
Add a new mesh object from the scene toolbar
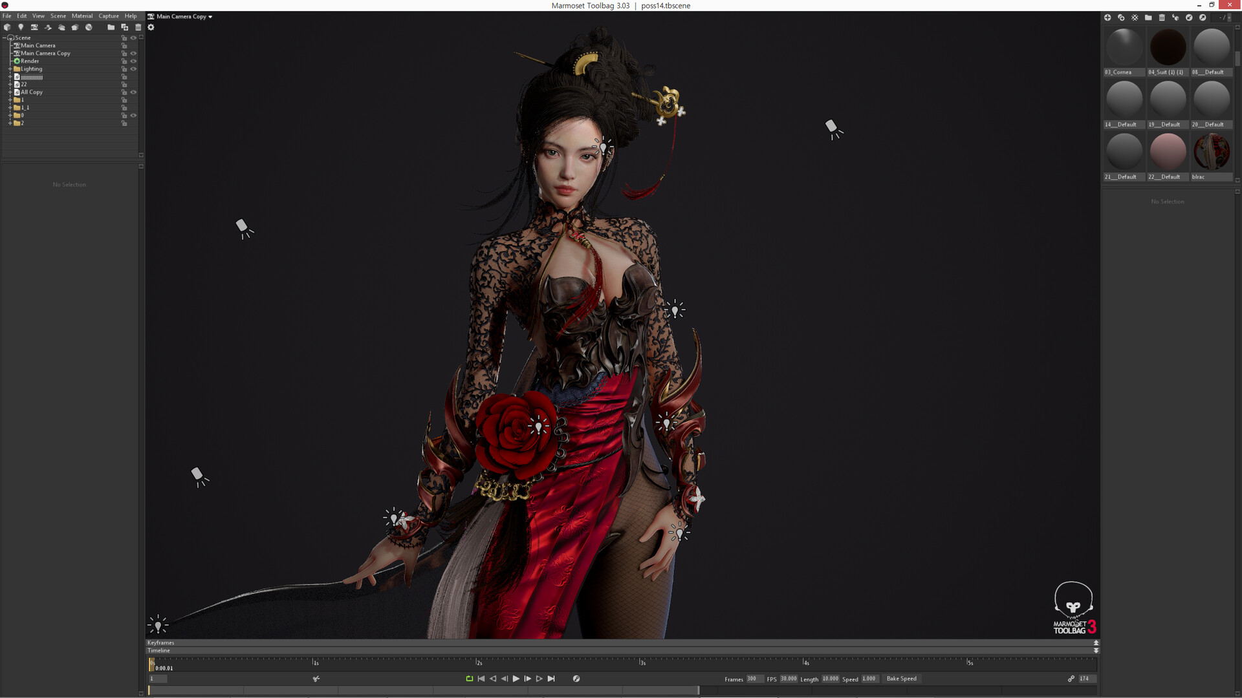(x=7, y=27)
